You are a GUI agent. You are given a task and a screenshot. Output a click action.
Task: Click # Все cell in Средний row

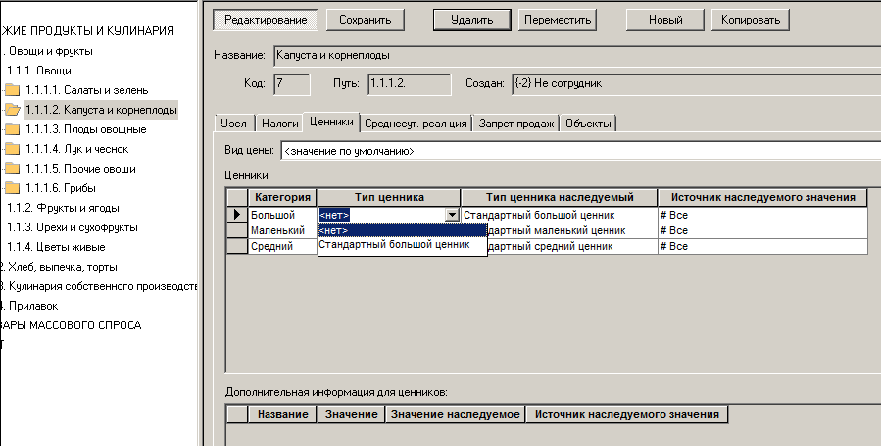tap(762, 246)
